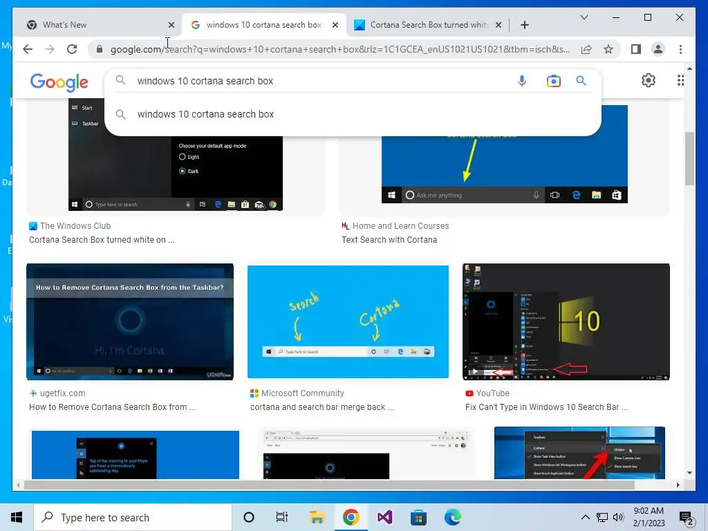View site security lock info
Image resolution: width=708 pixels, height=531 pixels.
[100, 49]
